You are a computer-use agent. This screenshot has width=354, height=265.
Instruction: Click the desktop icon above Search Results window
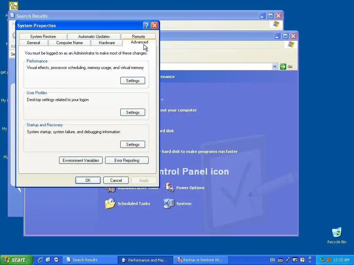pyautogui.click(x=13, y=6)
